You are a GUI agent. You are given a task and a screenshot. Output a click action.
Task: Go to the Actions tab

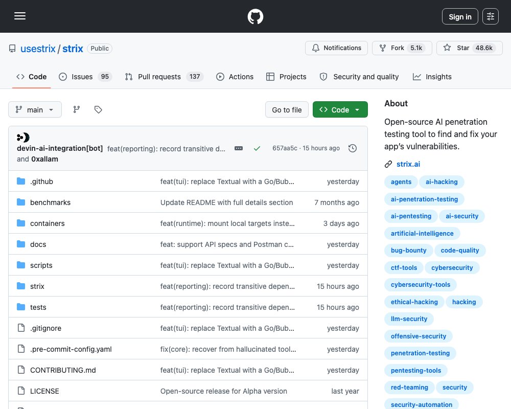click(x=235, y=77)
